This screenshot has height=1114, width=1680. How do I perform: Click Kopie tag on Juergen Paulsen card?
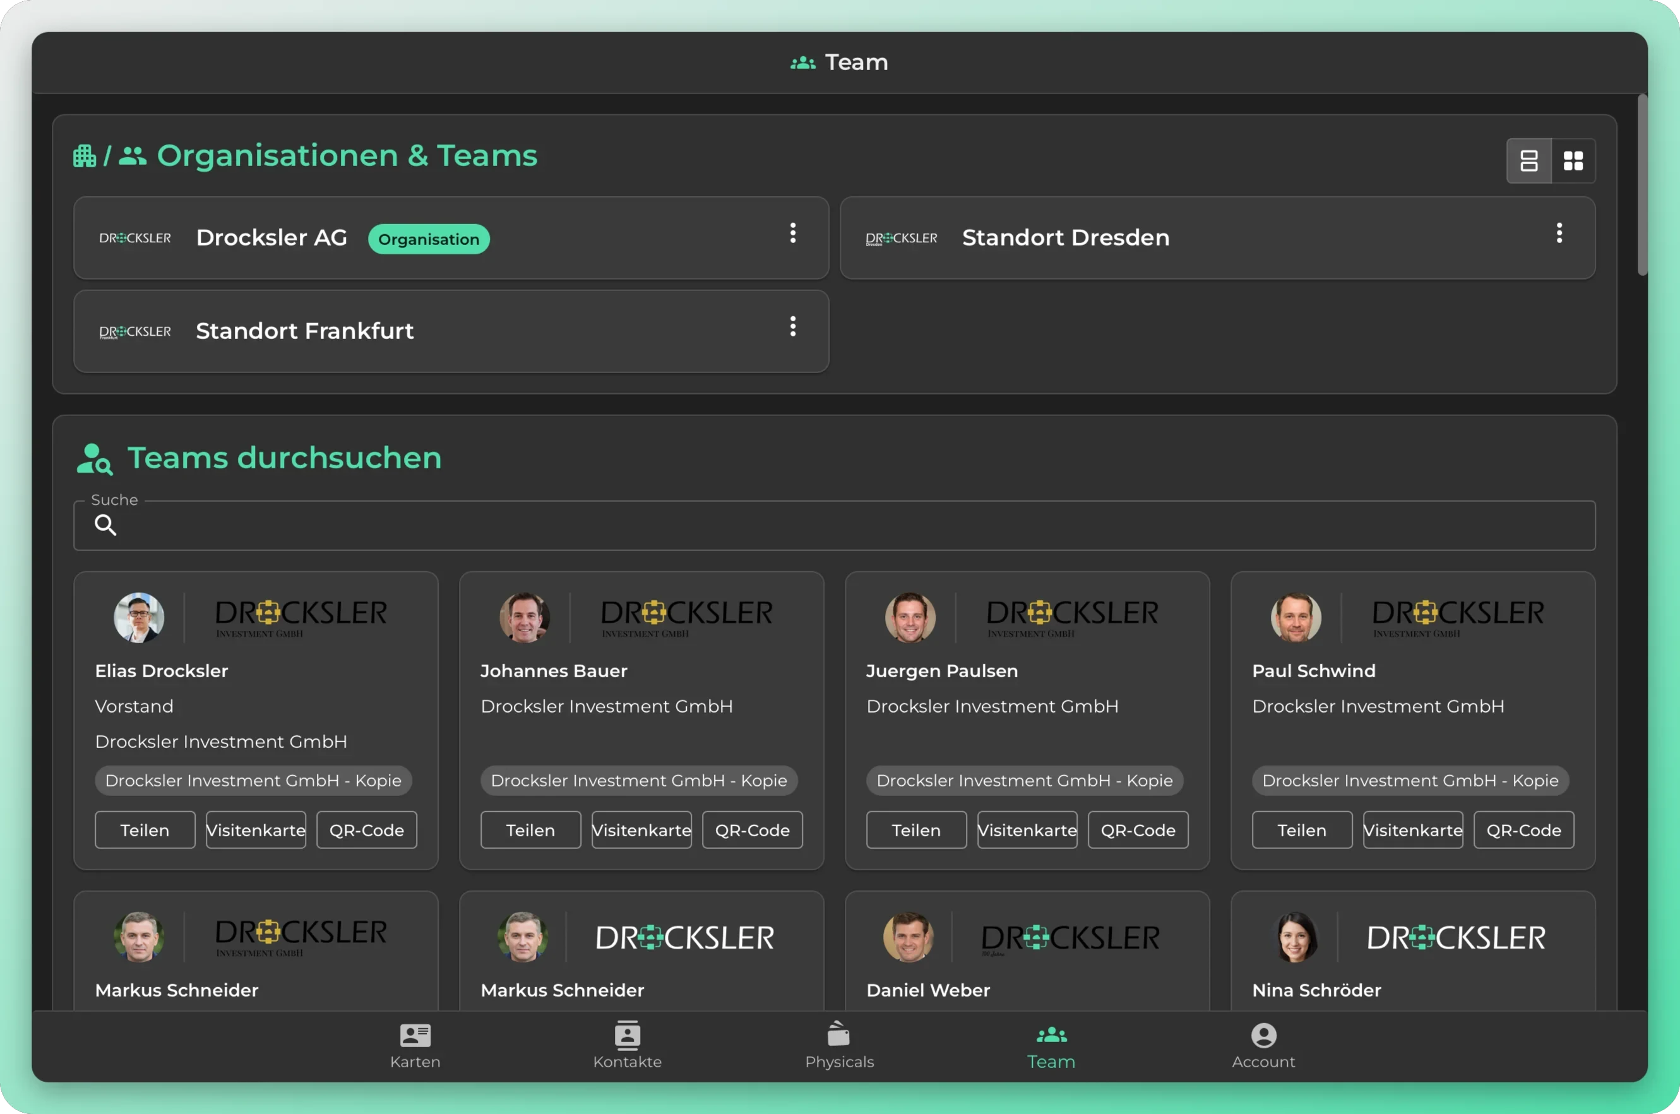[1025, 780]
